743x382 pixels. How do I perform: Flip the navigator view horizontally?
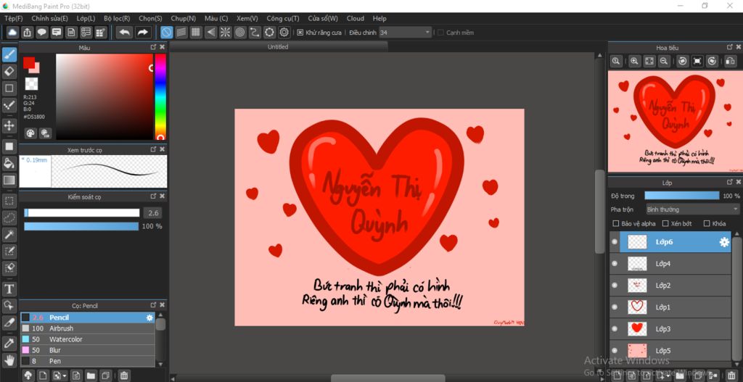(730, 61)
